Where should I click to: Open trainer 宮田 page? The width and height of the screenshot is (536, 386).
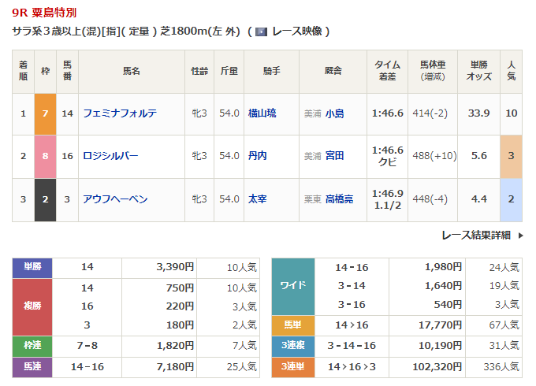[x=334, y=156]
